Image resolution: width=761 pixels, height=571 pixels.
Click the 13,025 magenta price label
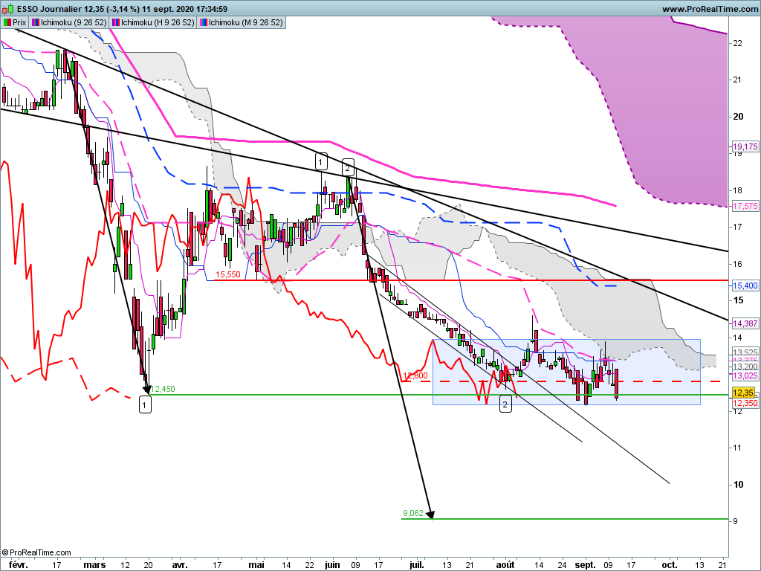point(745,375)
